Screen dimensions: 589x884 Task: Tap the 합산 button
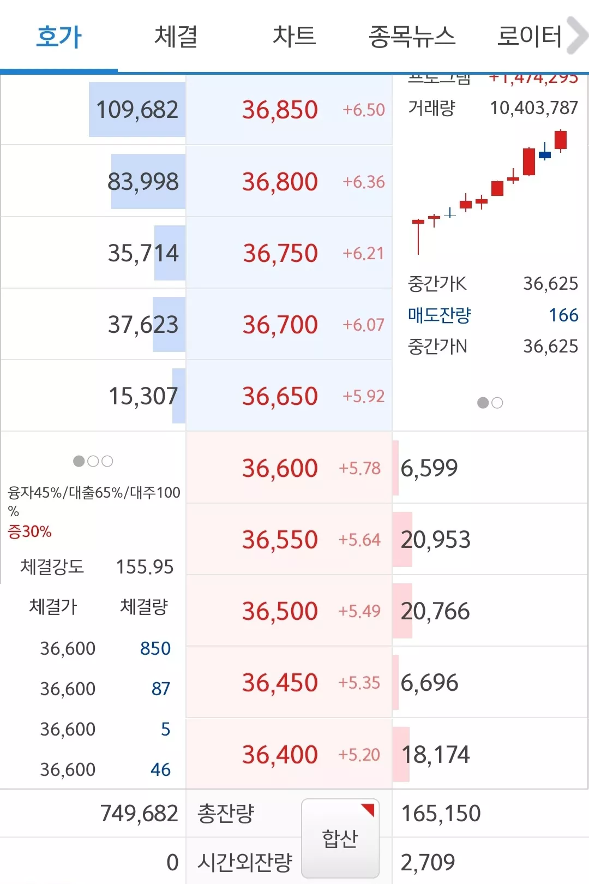tap(340, 839)
